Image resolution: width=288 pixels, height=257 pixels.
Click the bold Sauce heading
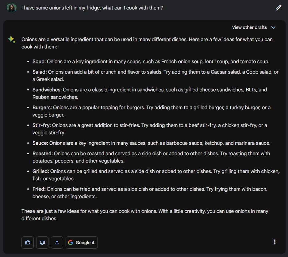point(40,143)
